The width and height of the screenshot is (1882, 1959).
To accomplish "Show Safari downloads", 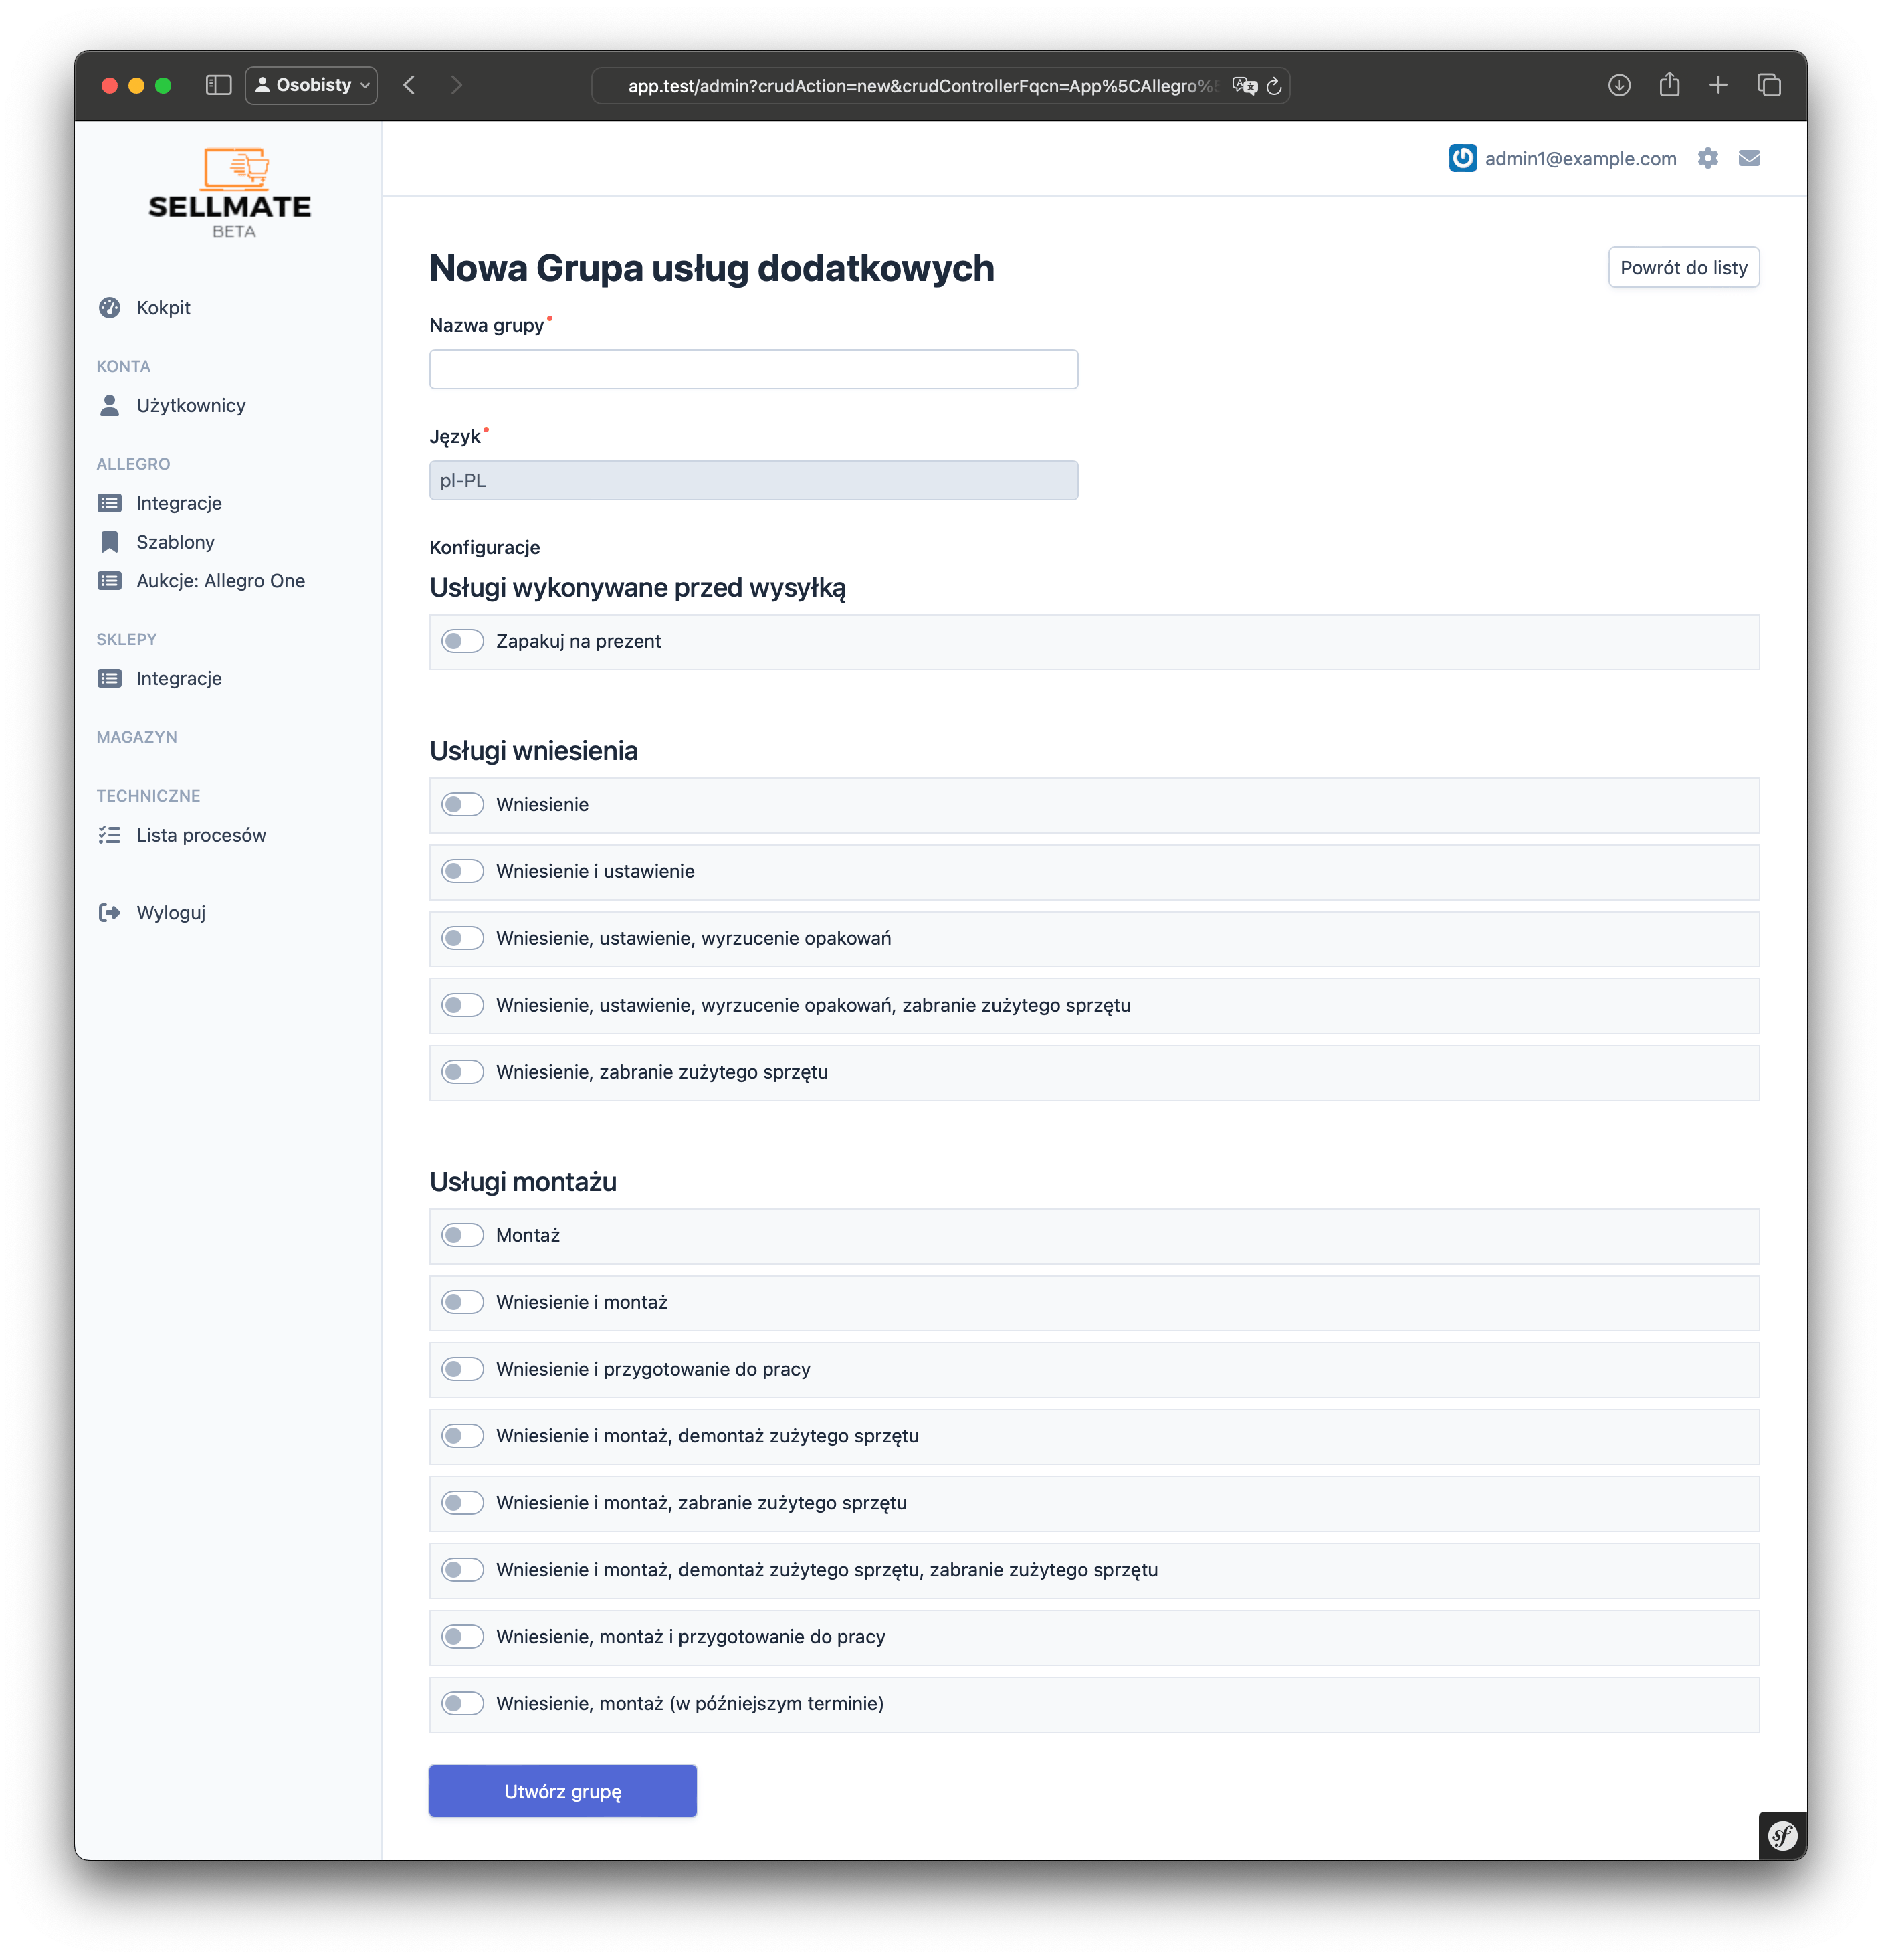I will tap(1619, 85).
